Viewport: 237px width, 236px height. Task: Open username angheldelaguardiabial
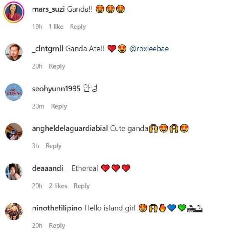point(70,129)
